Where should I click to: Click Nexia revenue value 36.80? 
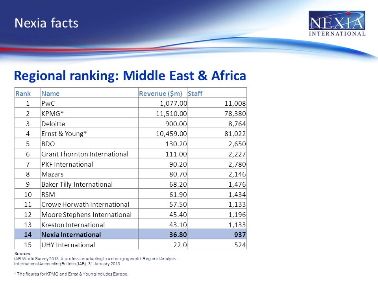(178, 234)
